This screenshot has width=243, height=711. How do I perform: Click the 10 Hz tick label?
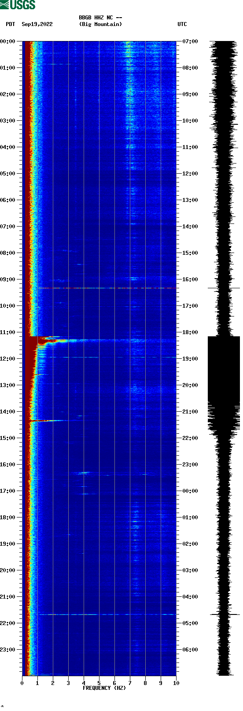[176, 683]
